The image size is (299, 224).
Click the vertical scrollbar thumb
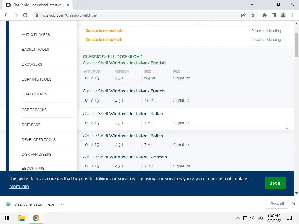point(296,45)
